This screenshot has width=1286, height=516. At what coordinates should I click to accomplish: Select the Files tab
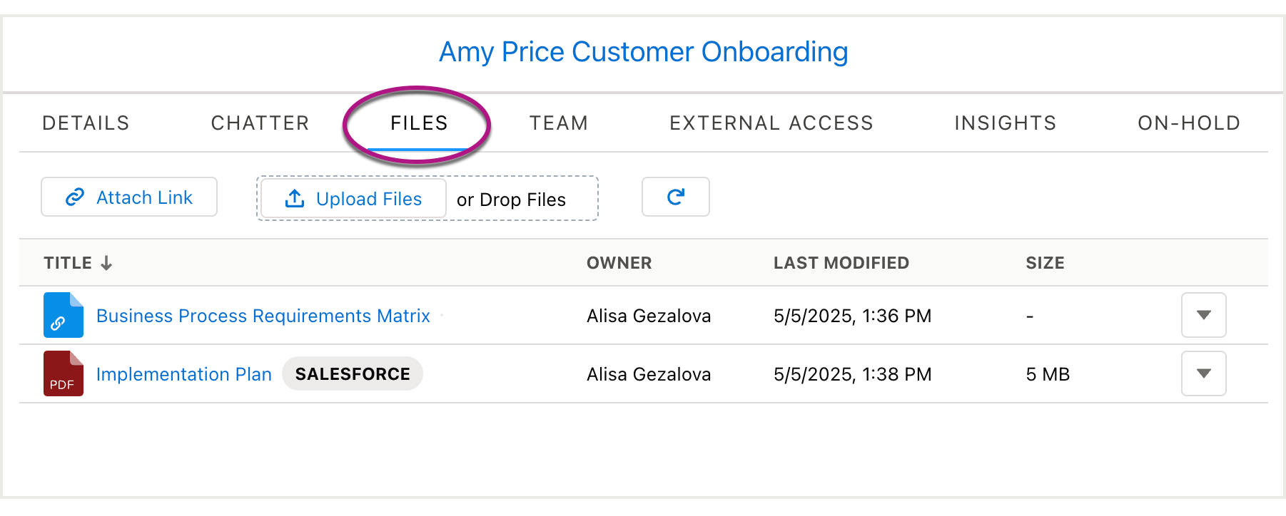point(419,123)
